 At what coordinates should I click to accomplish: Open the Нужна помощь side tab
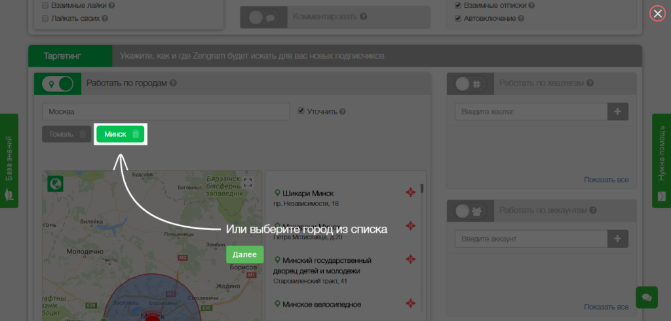(662, 161)
